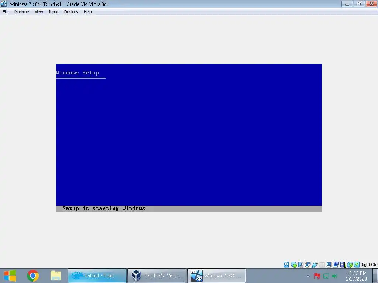Click the hard disk activity indicator icon
Viewport: 378px width, 283px height.
(286, 265)
